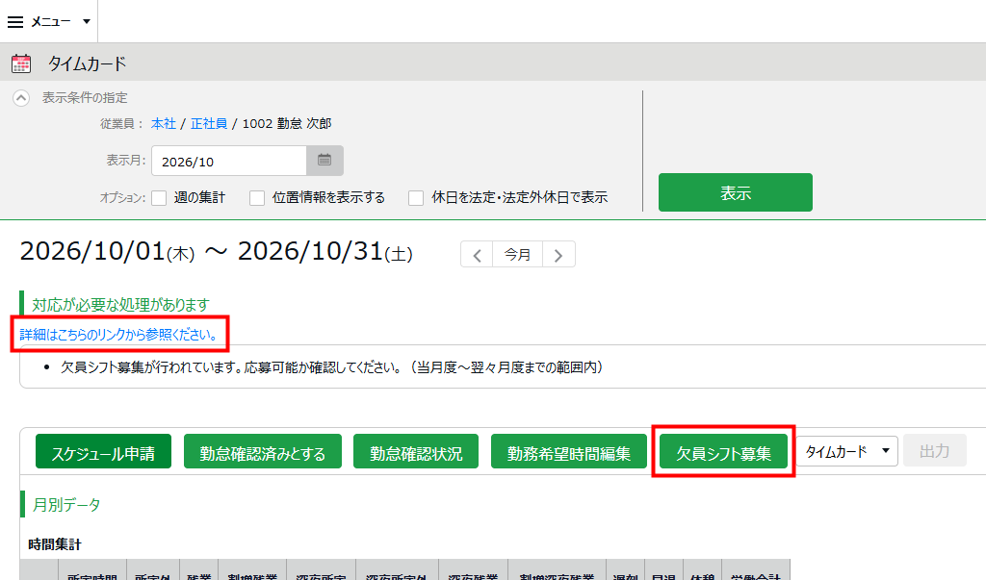Click the メニュー label
This screenshot has height=580, width=986.
click(51, 22)
